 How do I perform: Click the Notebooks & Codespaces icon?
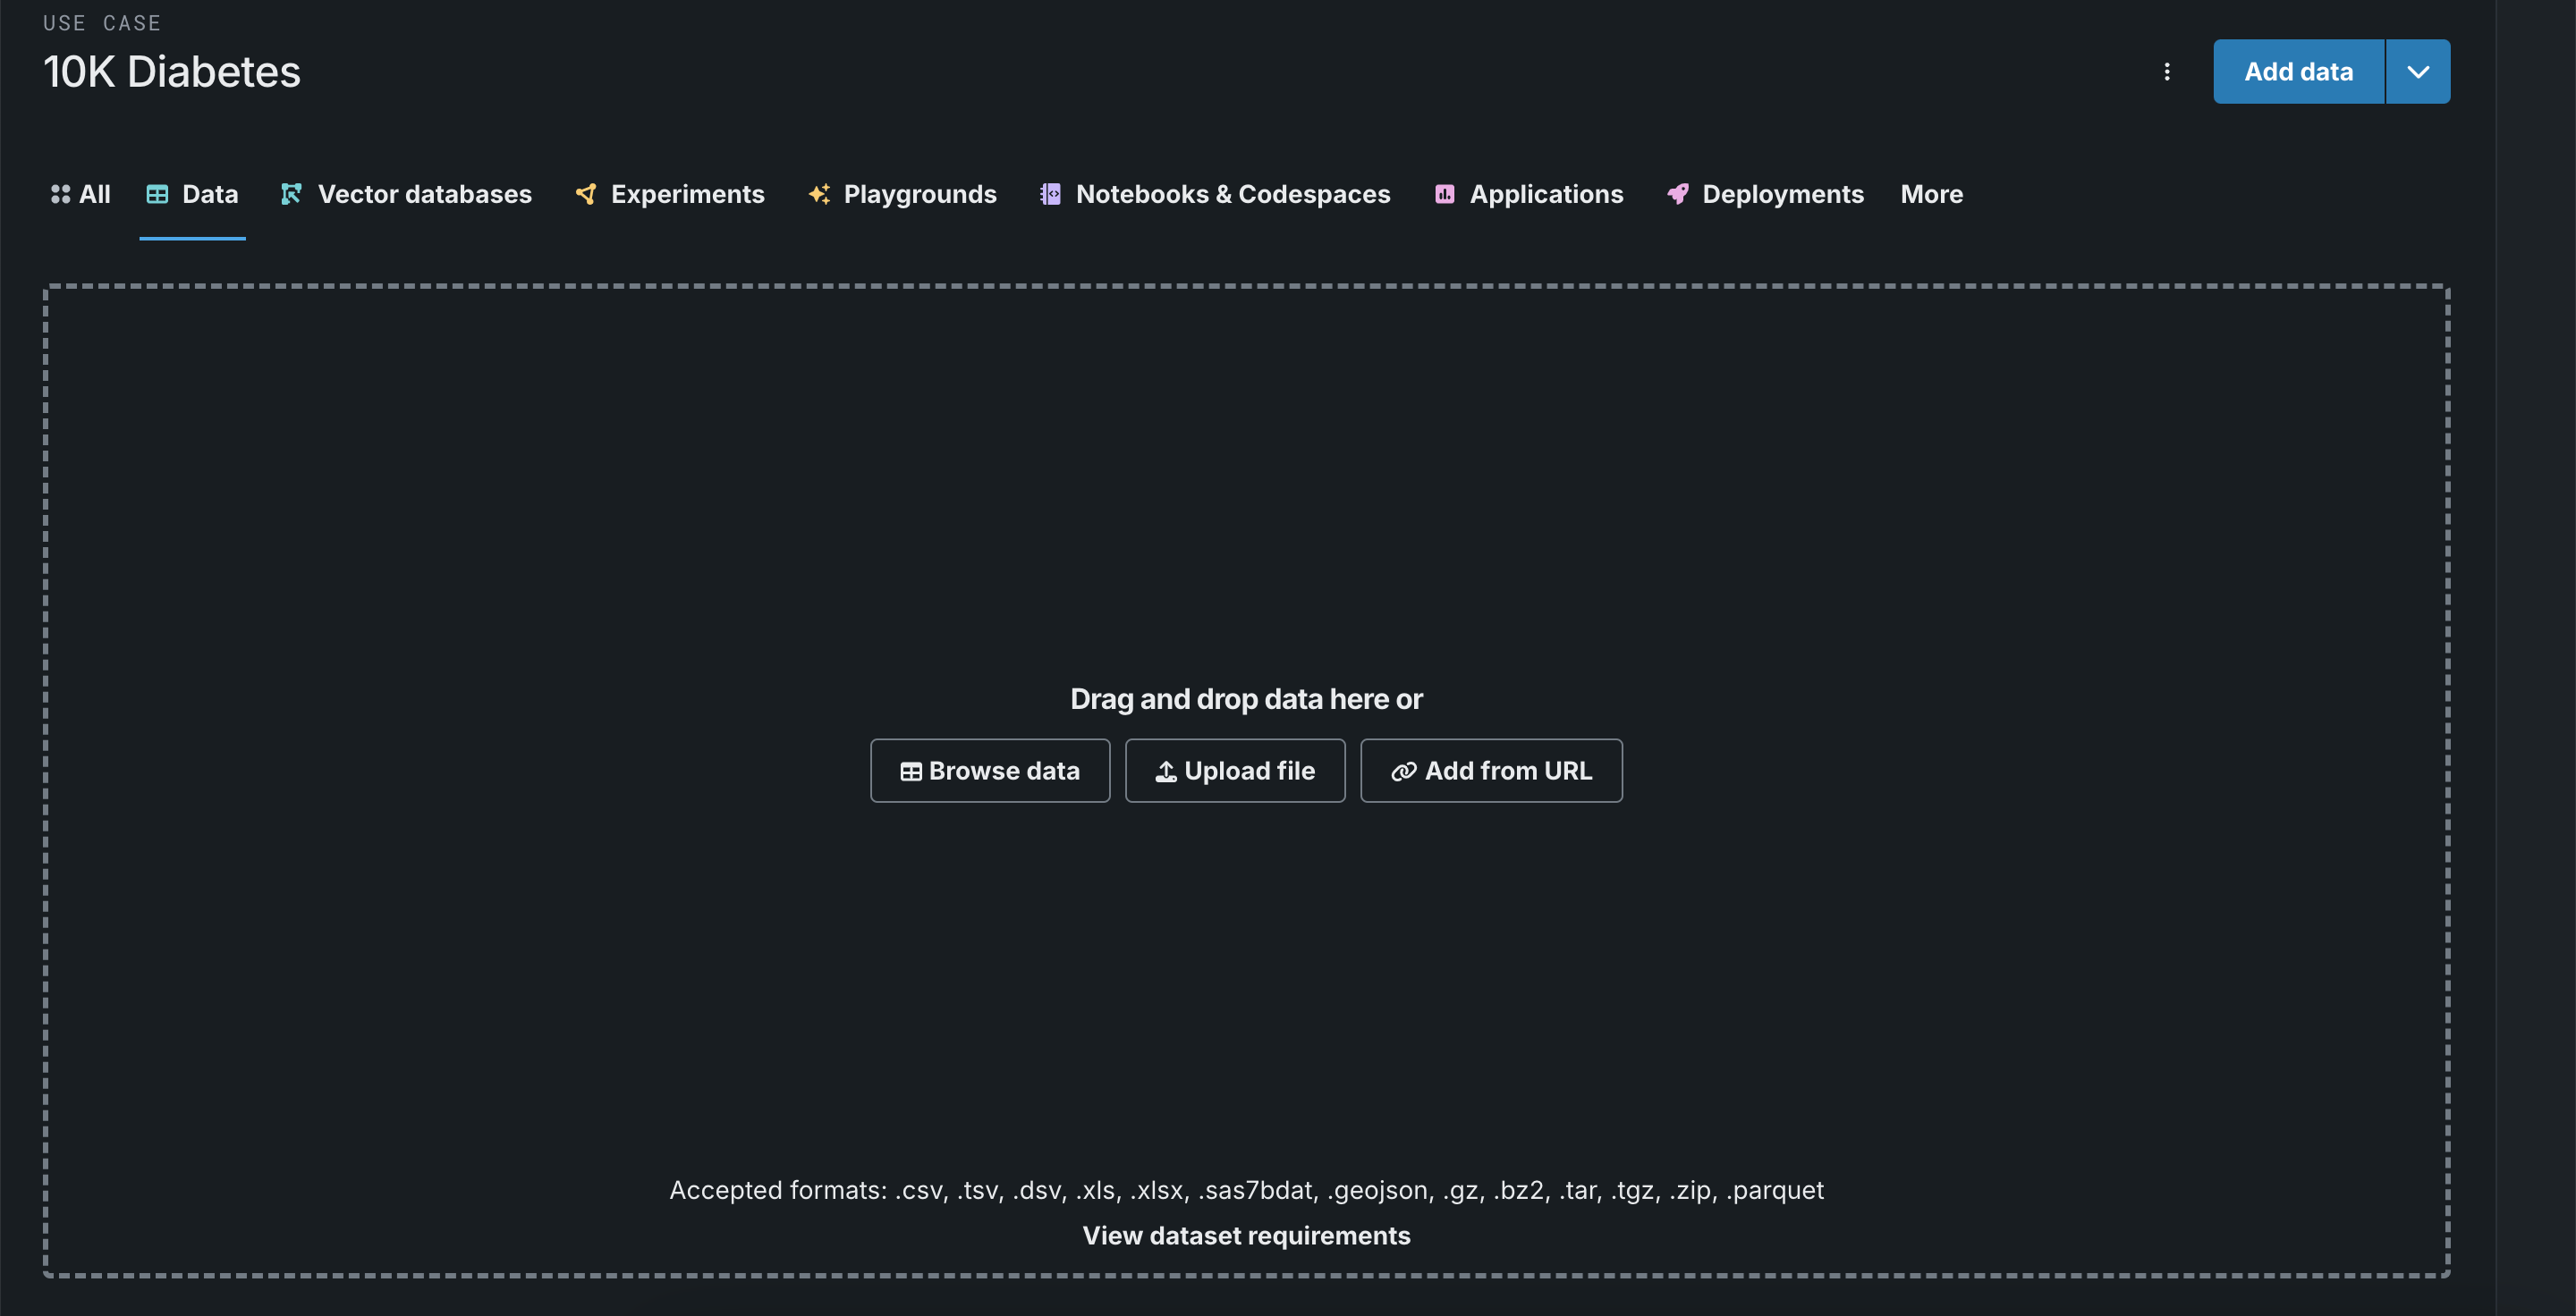coord(1050,194)
